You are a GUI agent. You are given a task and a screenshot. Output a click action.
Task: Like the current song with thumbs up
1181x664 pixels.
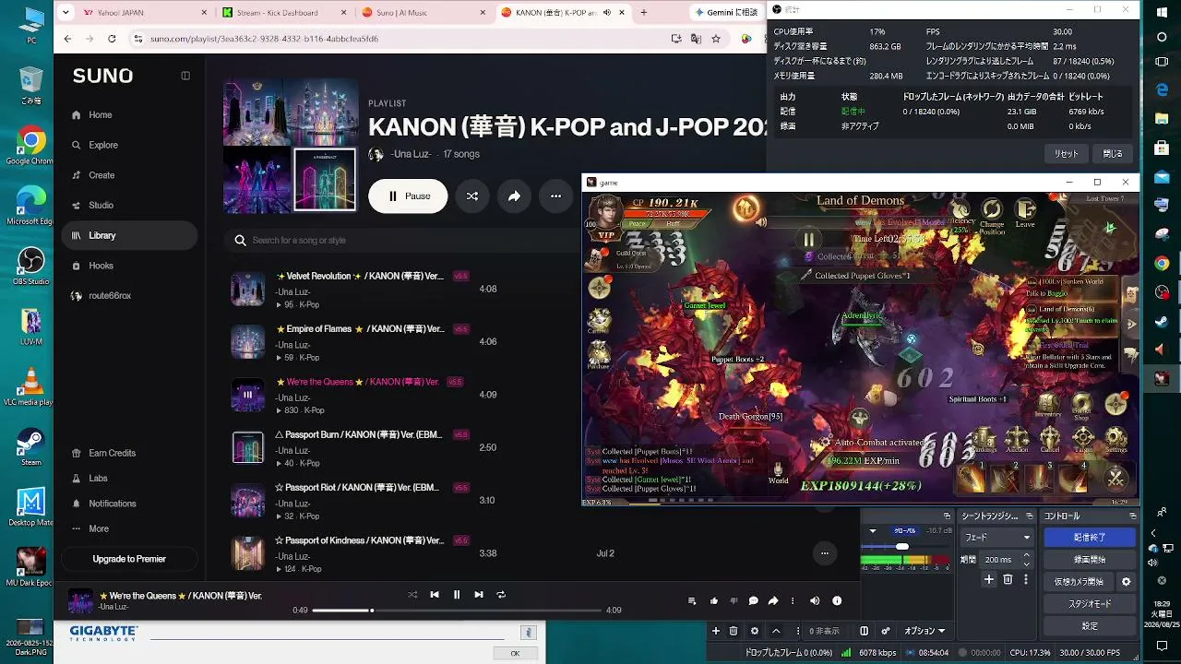[714, 601]
